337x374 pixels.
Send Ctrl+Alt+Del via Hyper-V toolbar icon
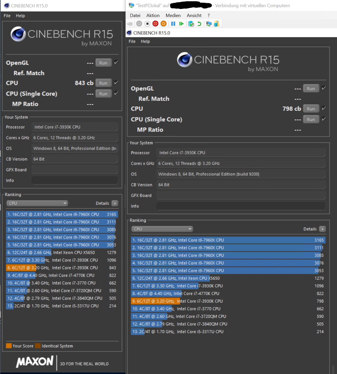tap(130, 24)
